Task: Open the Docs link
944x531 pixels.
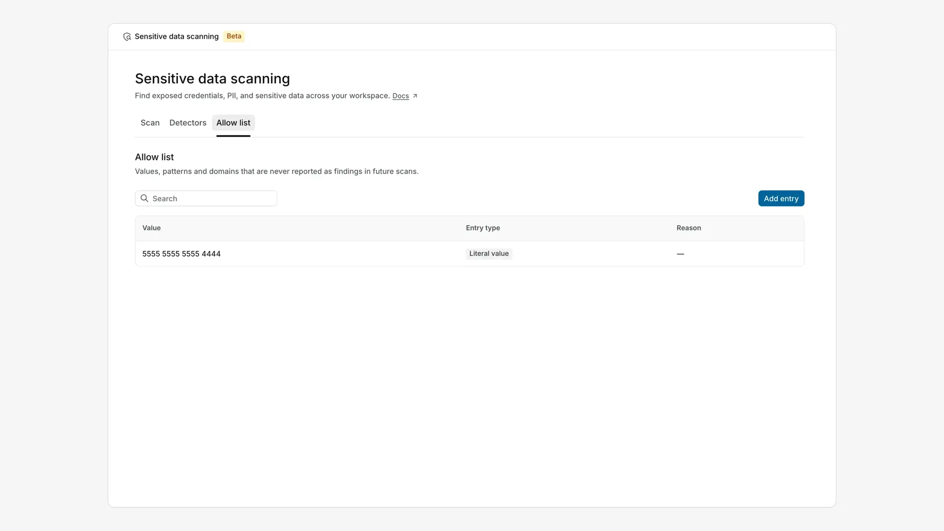Action: click(401, 96)
